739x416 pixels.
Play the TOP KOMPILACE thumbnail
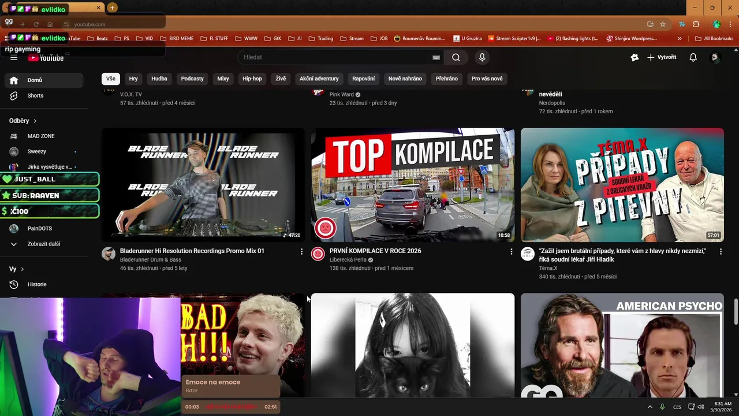click(413, 185)
